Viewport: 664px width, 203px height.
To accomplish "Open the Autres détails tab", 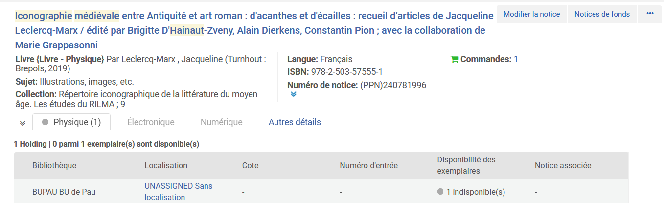I will click(x=295, y=122).
